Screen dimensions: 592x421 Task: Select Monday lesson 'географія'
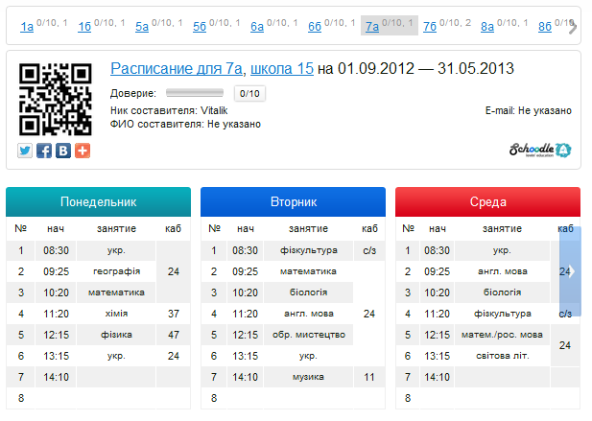pyautogui.click(x=116, y=271)
